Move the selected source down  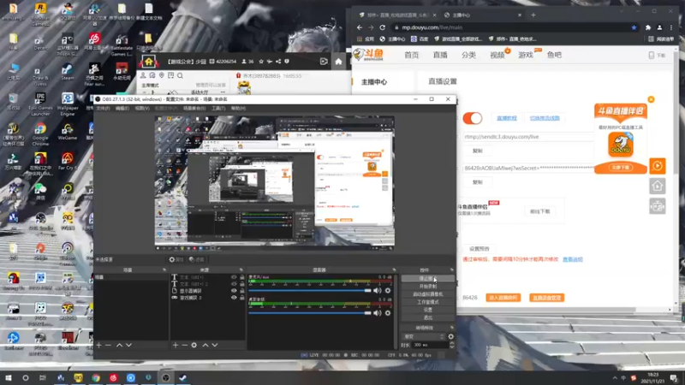click(215, 346)
